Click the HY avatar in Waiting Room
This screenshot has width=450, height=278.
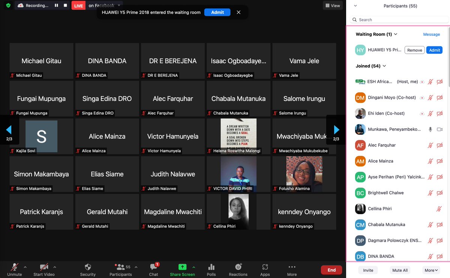360,50
